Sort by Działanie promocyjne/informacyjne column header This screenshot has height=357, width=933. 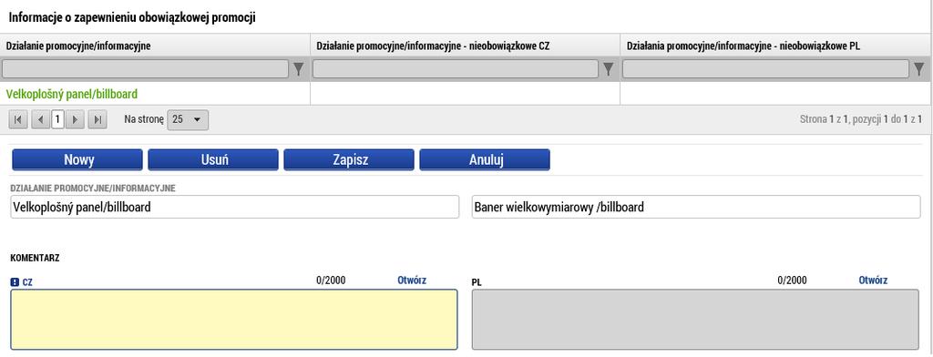155,46
